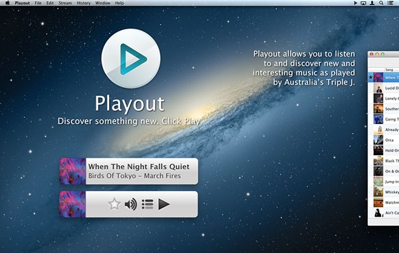The width and height of the screenshot is (399, 253).
Task: Open the Help menu
Action: click(119, 3)
